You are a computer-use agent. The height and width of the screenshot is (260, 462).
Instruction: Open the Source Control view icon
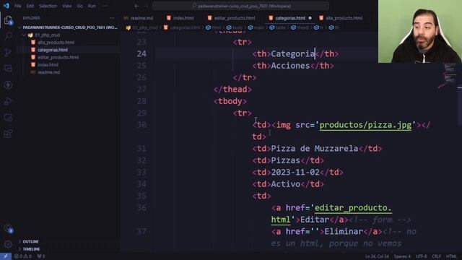pyautogui.click(x=8, y=53)
